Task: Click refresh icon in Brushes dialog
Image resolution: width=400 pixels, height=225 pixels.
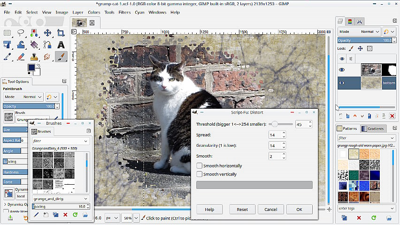Action: pos(75,215)
